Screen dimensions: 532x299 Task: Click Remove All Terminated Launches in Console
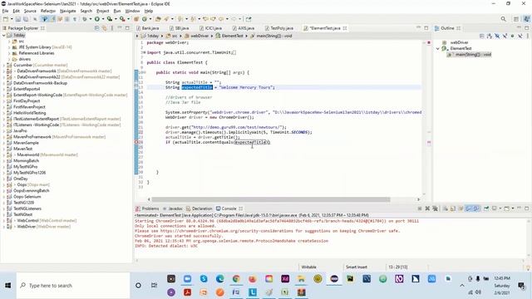[436, 208]
